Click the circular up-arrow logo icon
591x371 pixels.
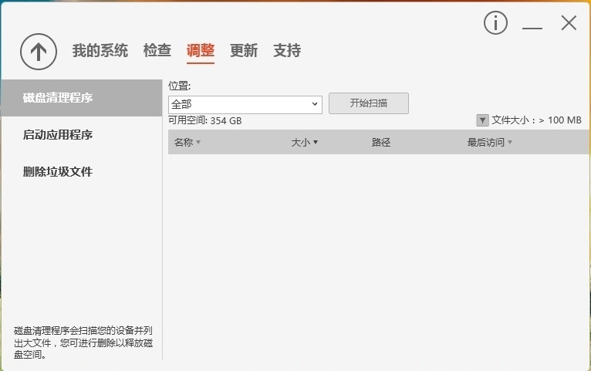point(39,52)
